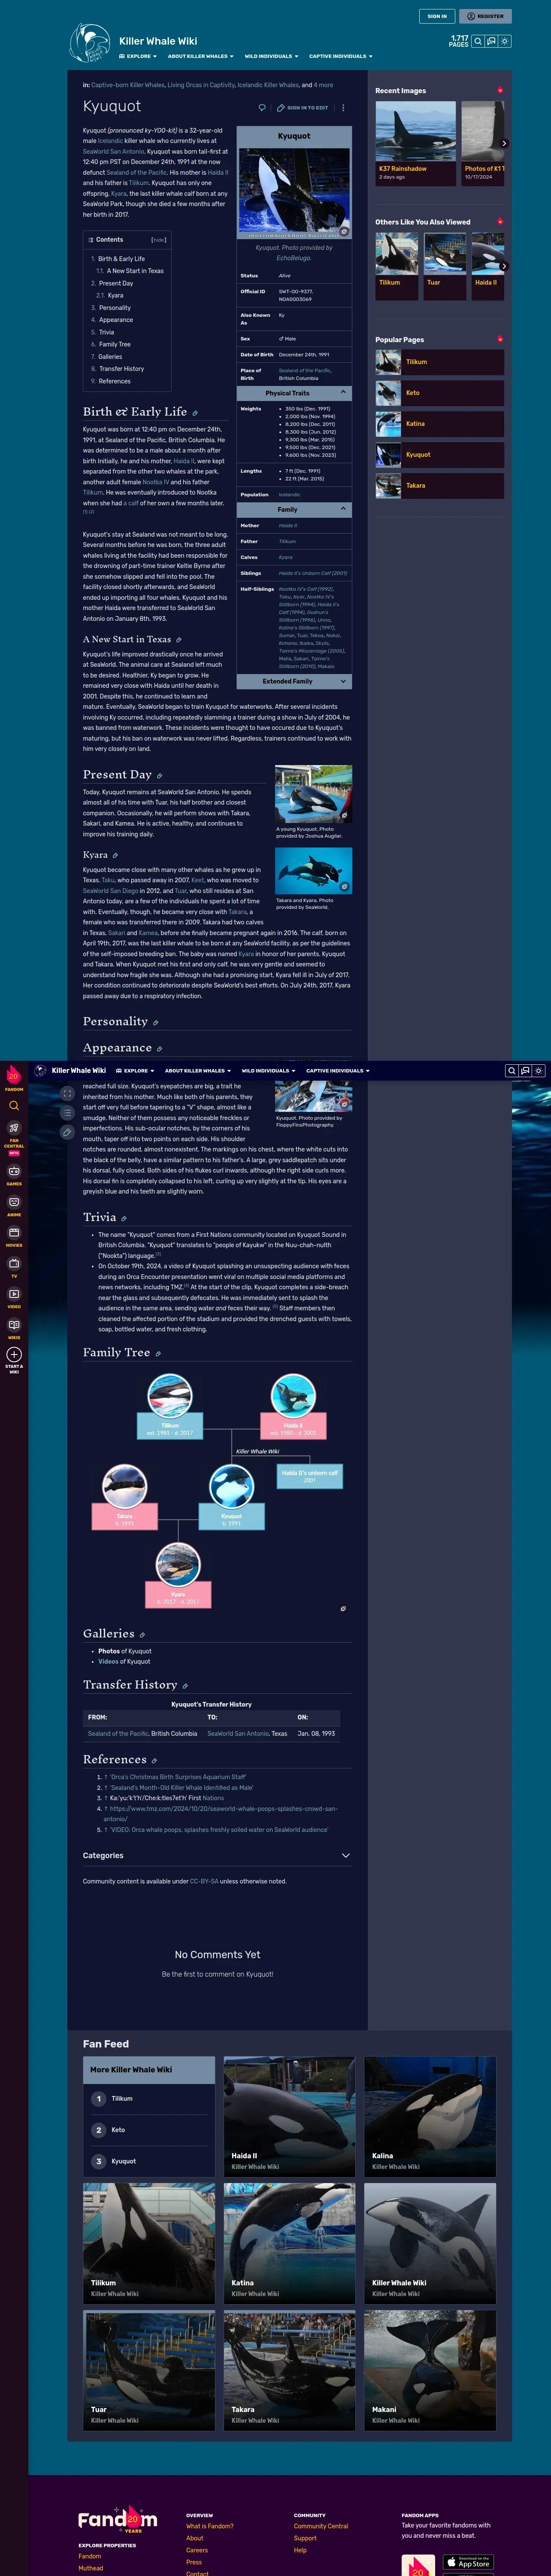Click Start a Wiki plus icon
Viewport: 551px width, 2576px height.
(14, 1354)
